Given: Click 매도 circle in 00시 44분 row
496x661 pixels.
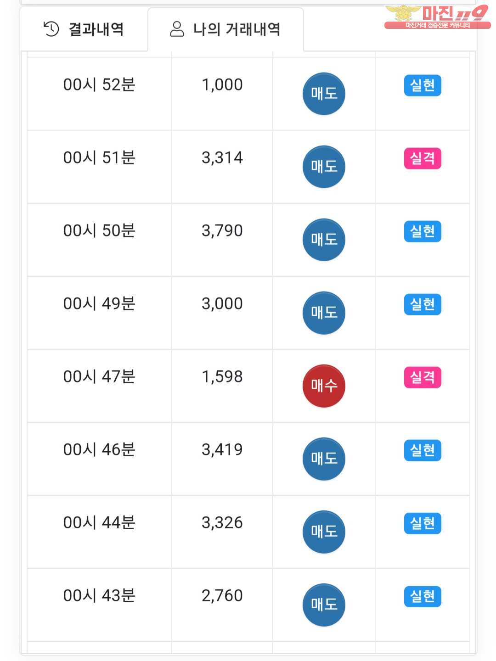Looking at the screenshot, I should pos(324,532).
